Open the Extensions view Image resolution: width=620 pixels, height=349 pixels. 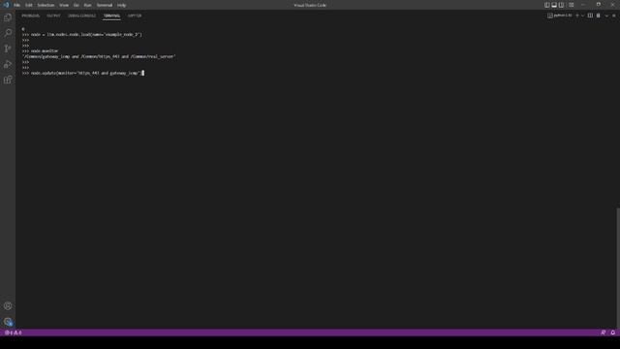8,79
